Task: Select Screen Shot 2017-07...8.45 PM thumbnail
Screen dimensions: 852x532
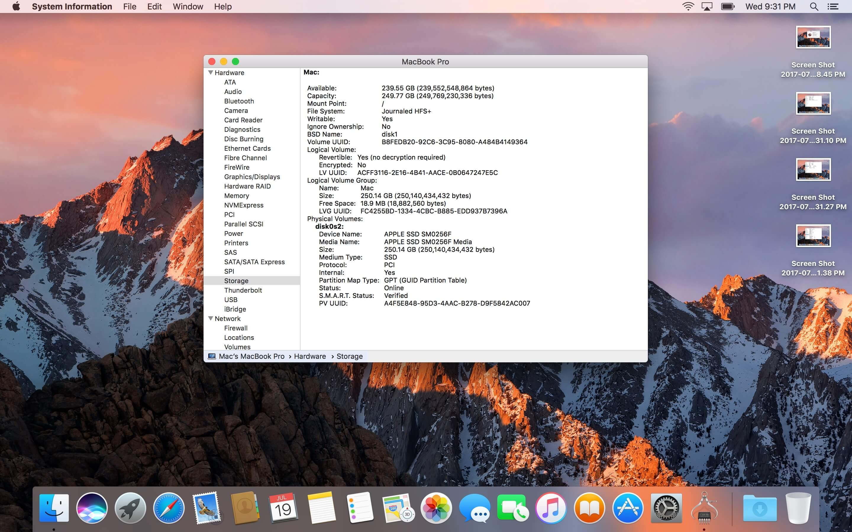Action: [813, 37]
